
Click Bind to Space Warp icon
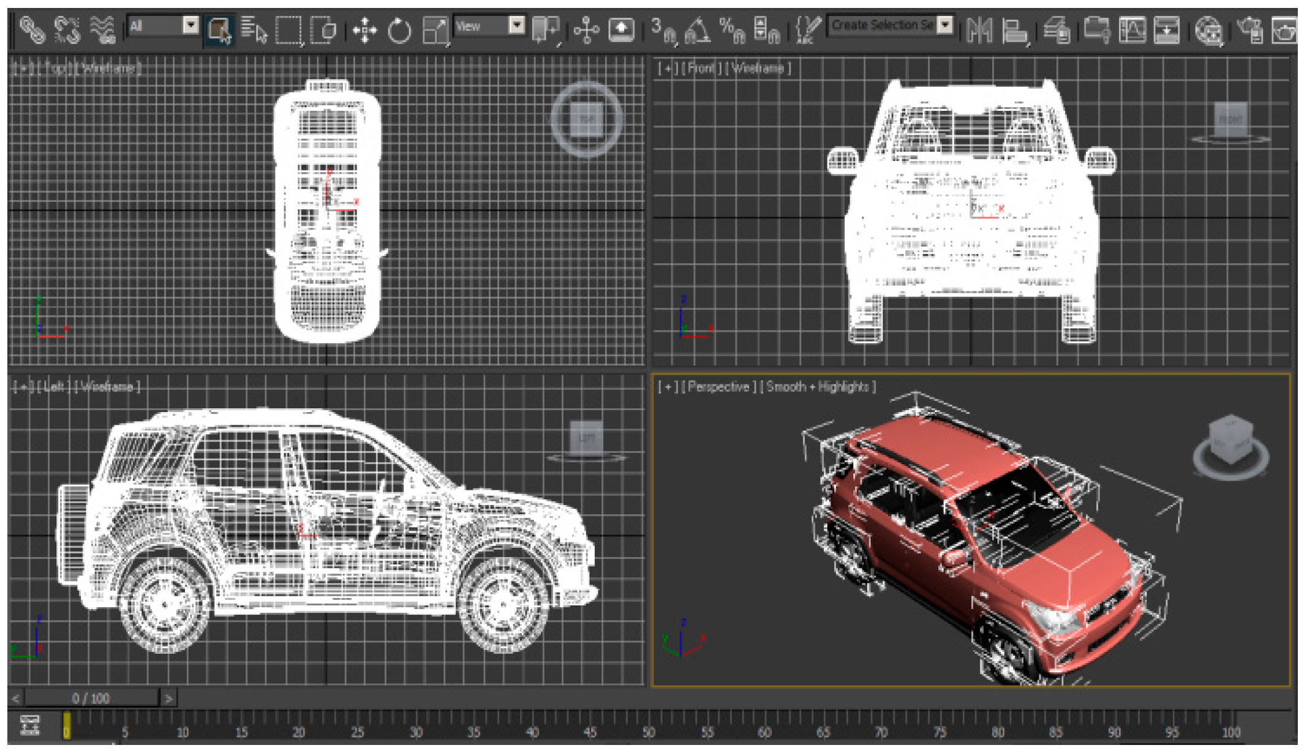(102, 29)
